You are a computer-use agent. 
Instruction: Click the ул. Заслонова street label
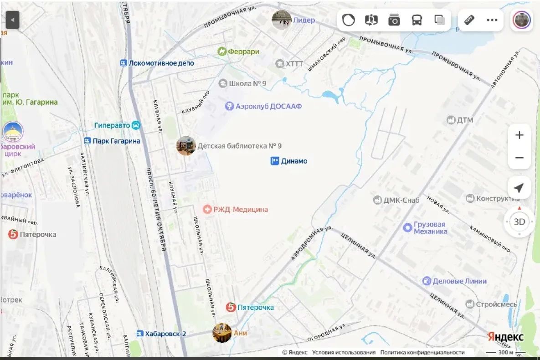[x=74, y=187]
